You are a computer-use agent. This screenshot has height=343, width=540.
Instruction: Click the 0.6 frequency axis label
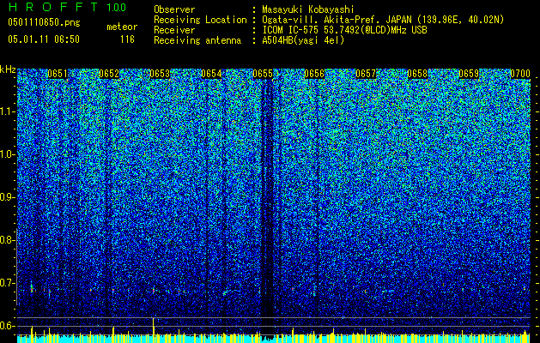pyautogui.click(x=8, y=326)
